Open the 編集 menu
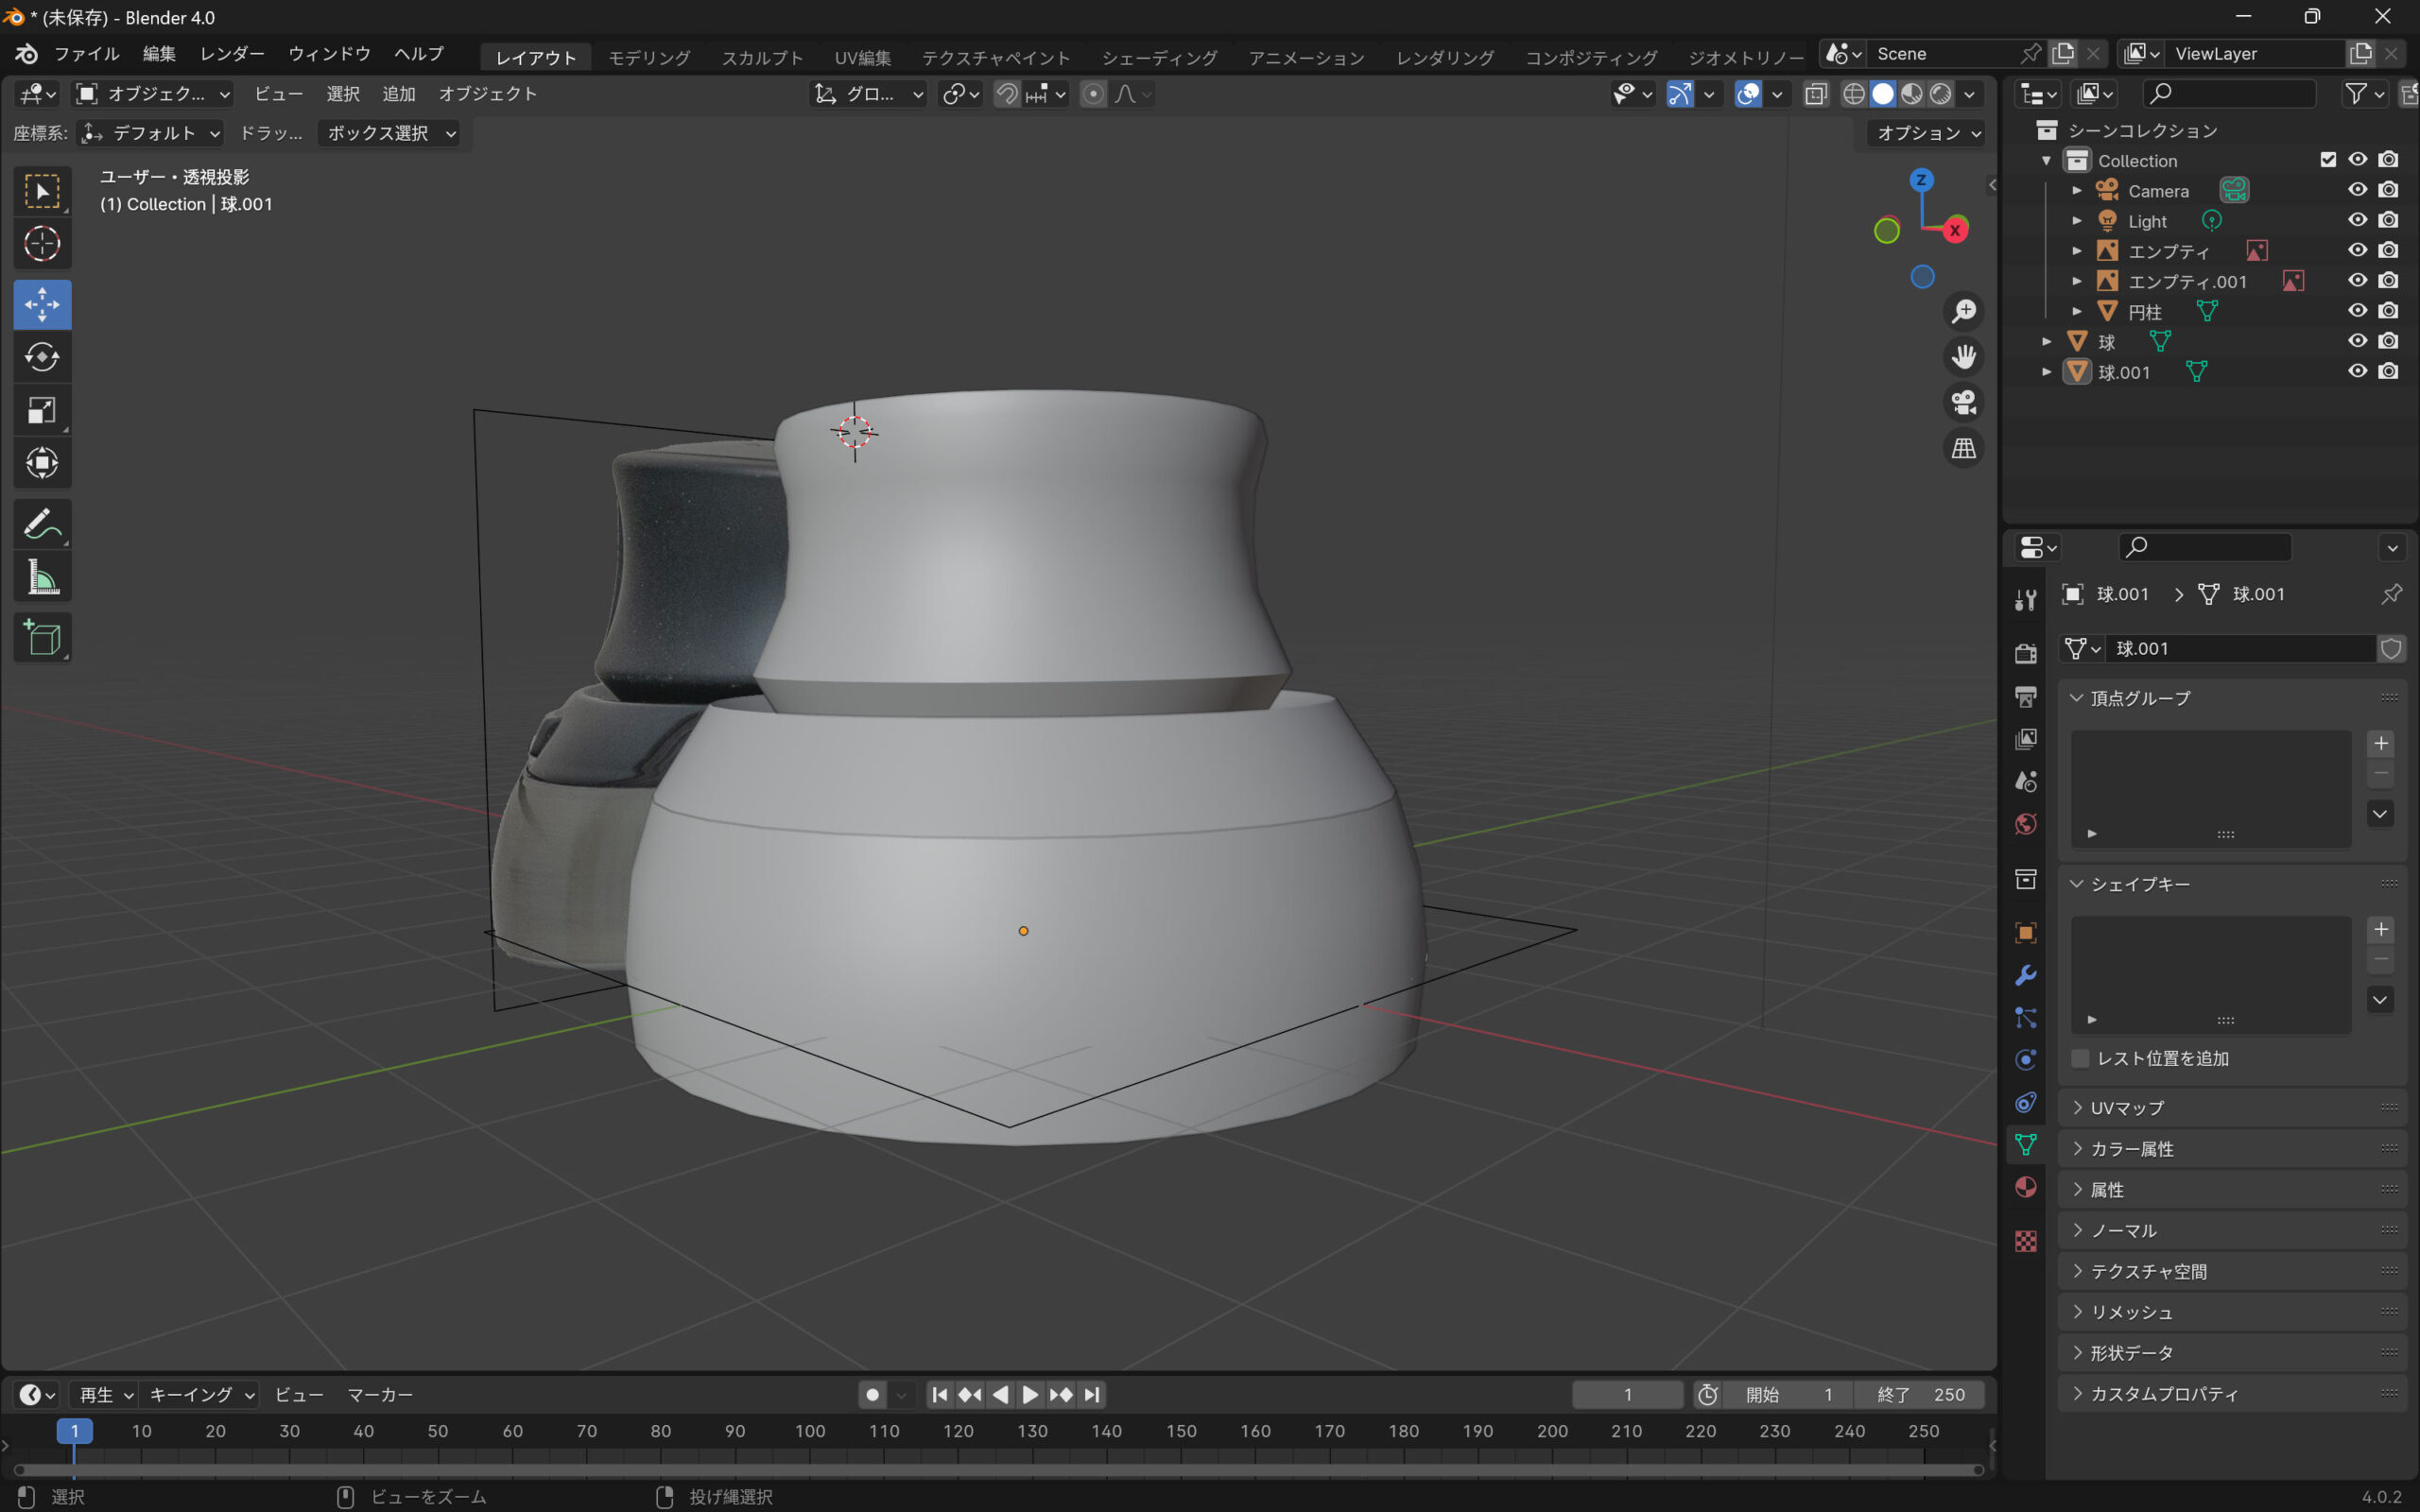The width and height of the screenshot is (2420, 1512). (158, 54)
